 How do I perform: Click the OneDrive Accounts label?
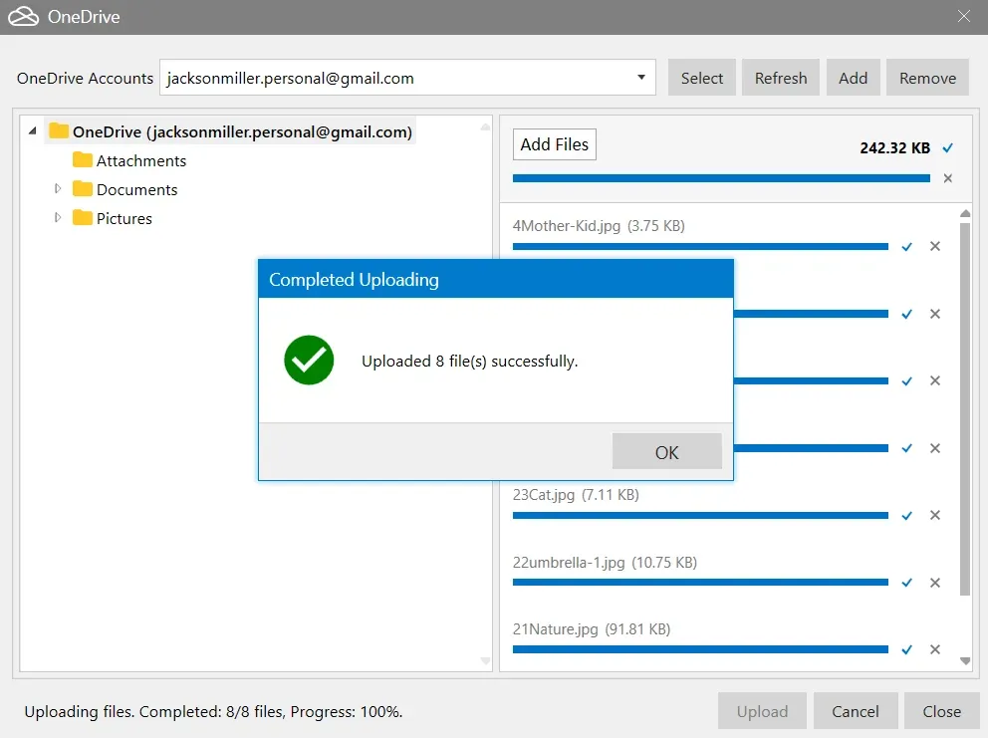[85, 78]
